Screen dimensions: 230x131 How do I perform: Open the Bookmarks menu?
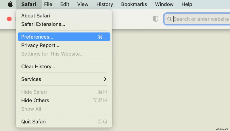point(134,4)
